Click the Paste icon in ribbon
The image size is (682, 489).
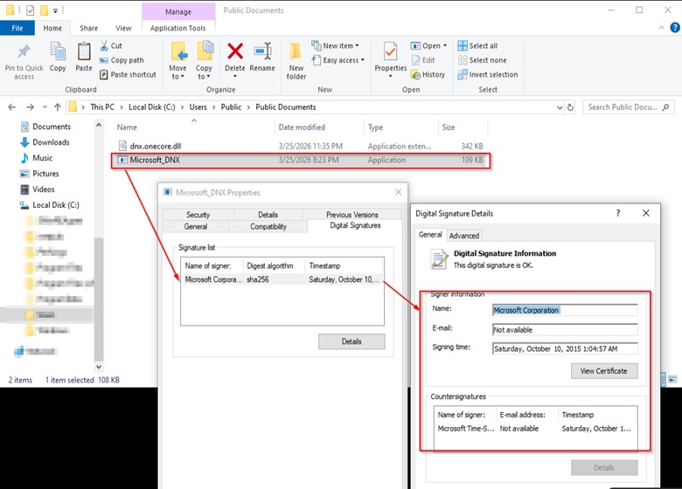pos(84,52)
